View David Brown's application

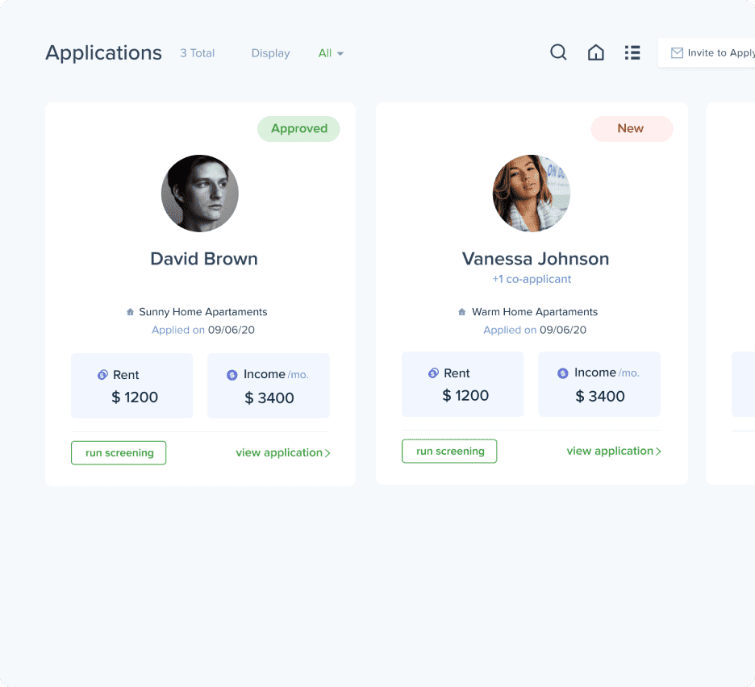(x=282, y=453)
